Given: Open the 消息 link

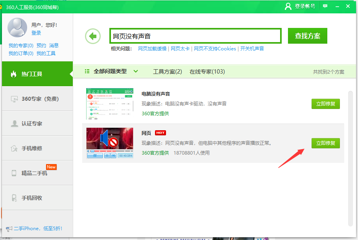Looking at the screenshot, I should [54, 45].
